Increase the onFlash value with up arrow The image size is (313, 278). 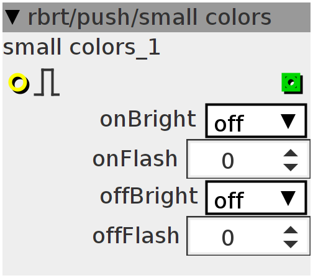pos(291,153)
